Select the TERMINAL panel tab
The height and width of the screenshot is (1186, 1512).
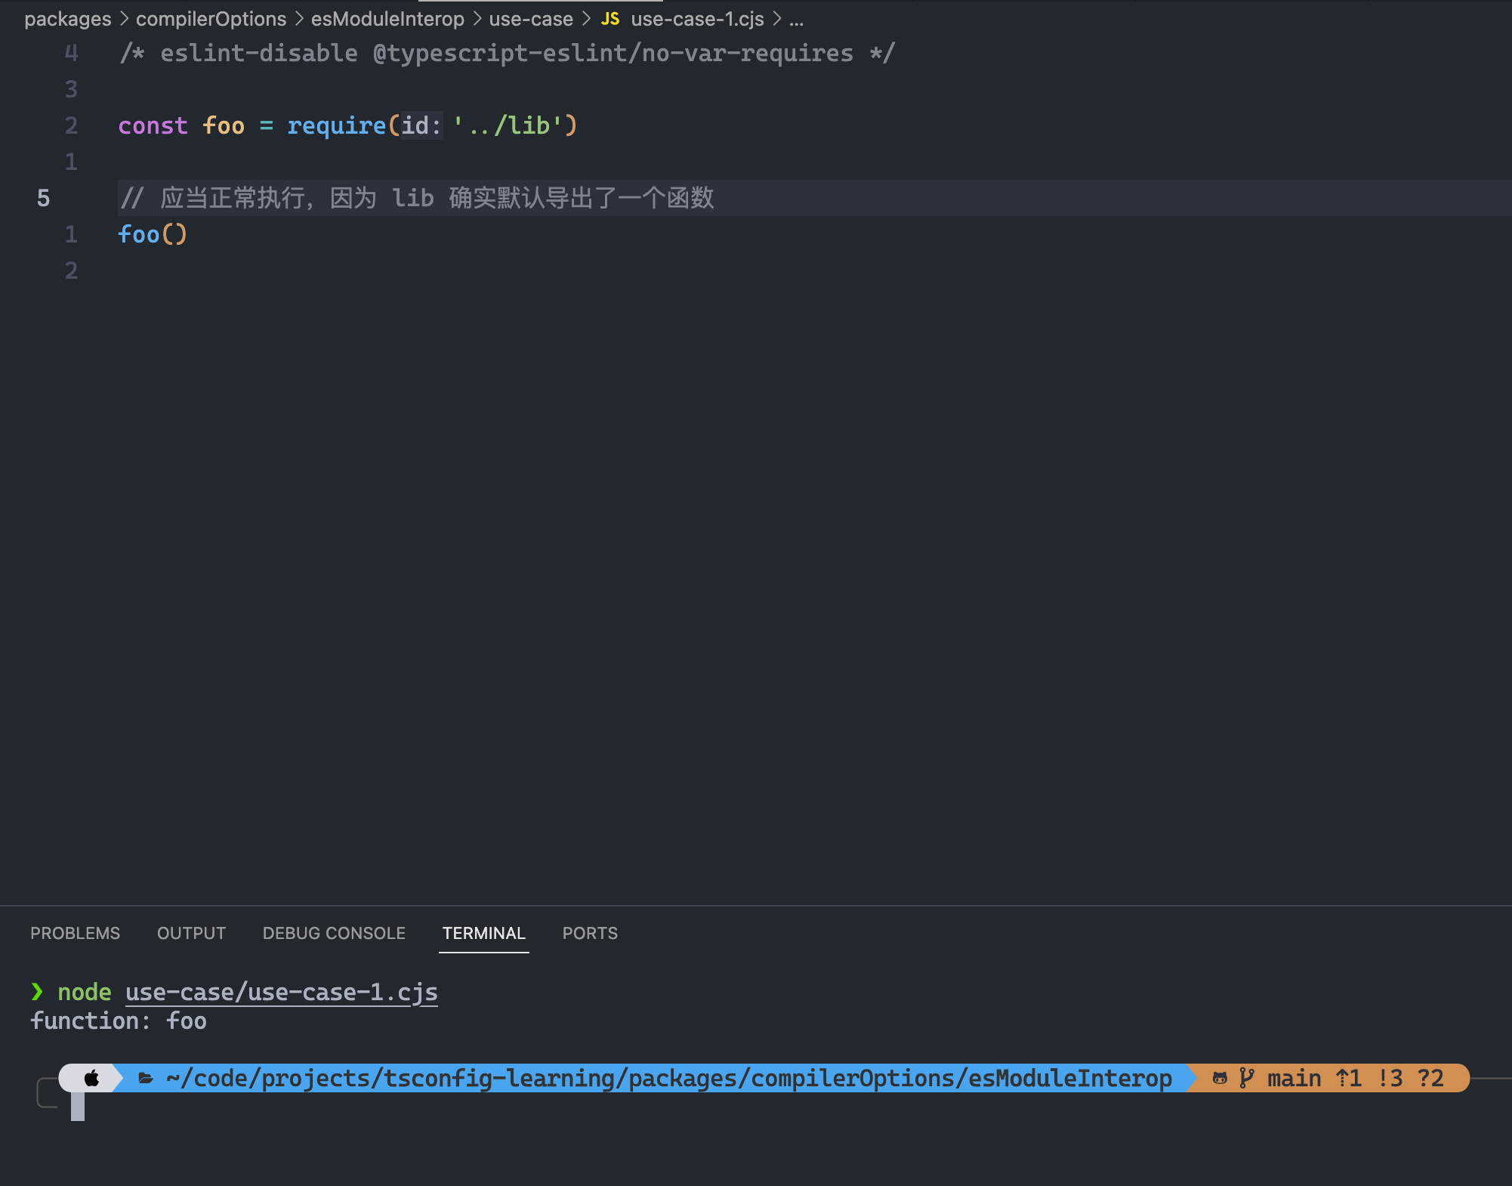coord(483,933)
